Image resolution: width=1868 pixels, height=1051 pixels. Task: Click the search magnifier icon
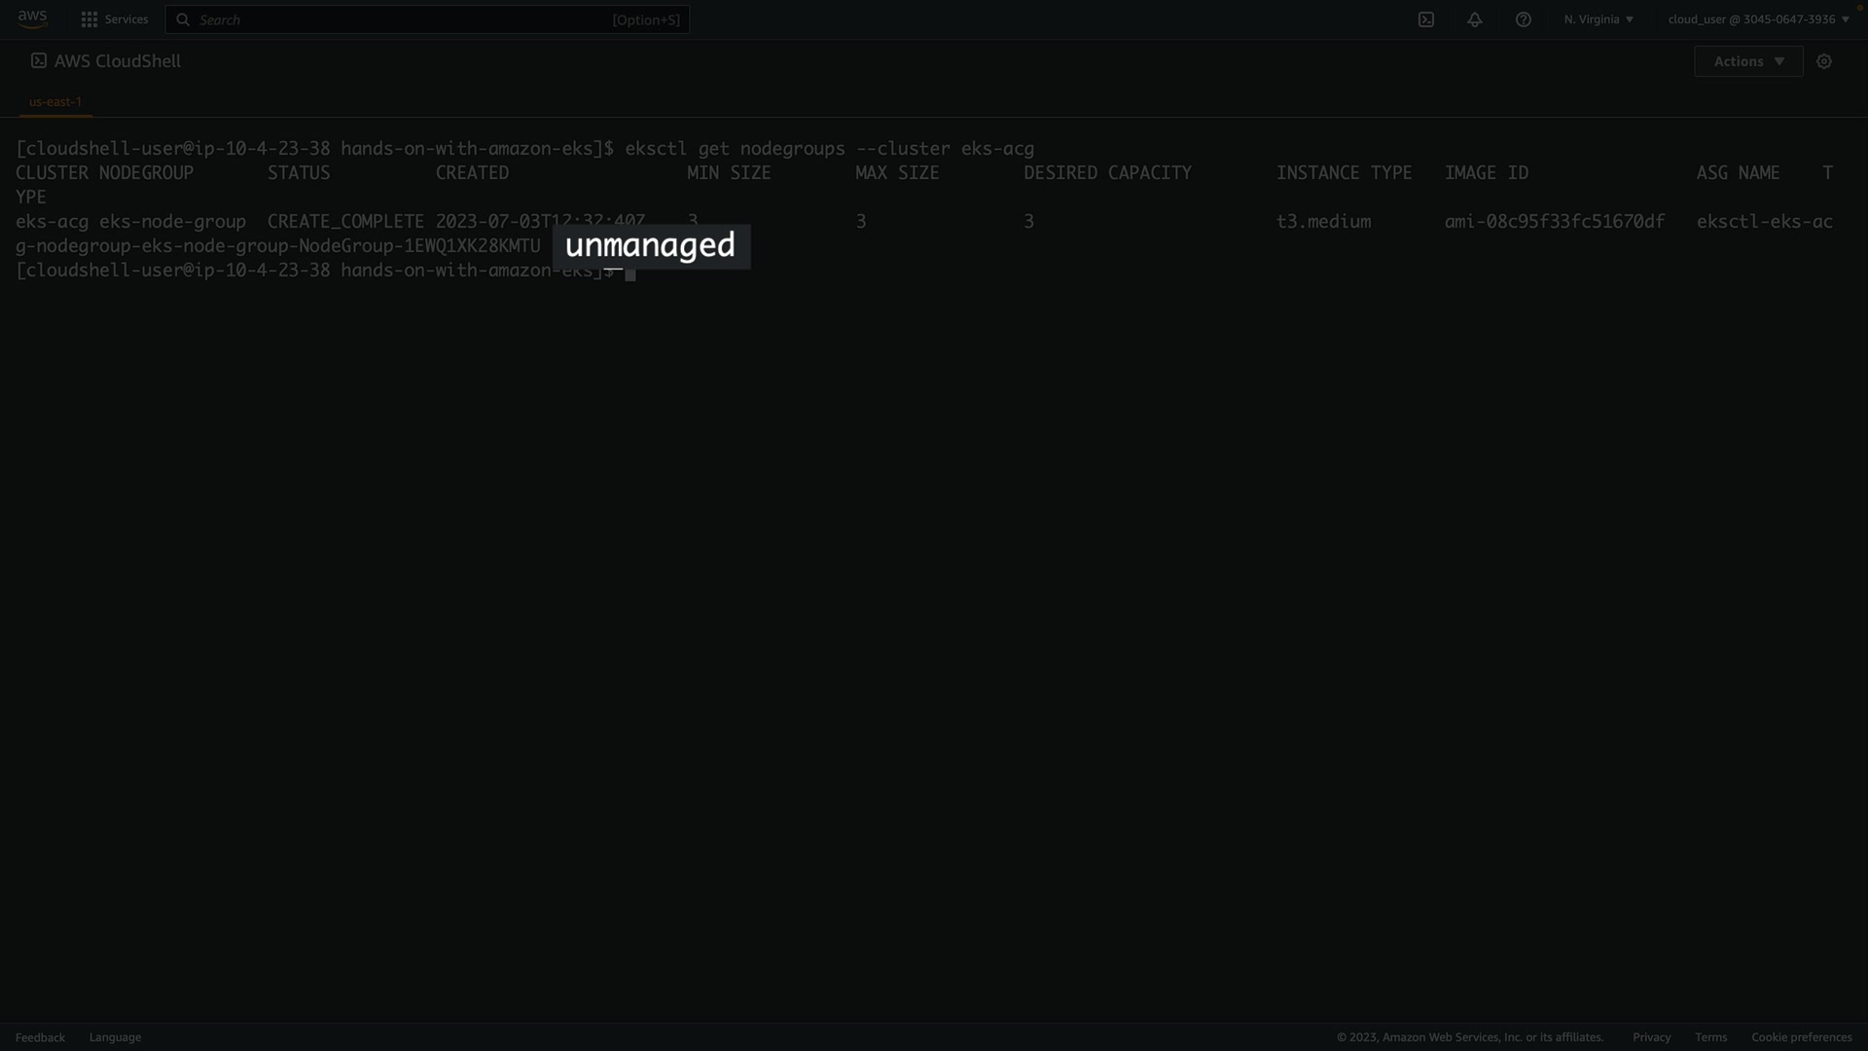[x=183, y=19]
